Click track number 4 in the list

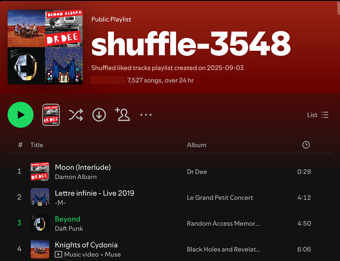(19, 249)
